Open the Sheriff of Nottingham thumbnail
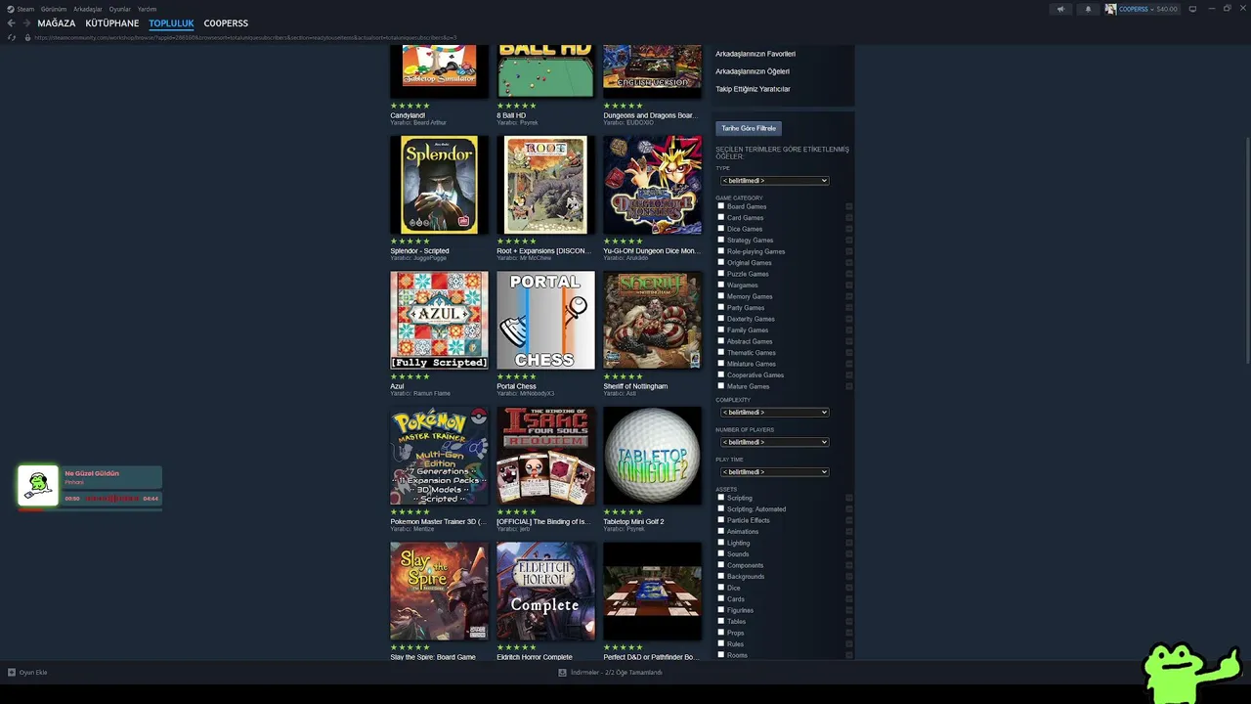The height and width of the screenshot is (704, 1251). (652, 320)
